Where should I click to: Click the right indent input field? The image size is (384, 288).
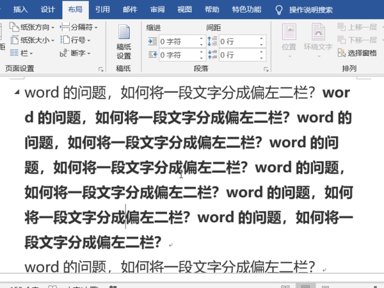pyautogui.click(x=179, y=55)
